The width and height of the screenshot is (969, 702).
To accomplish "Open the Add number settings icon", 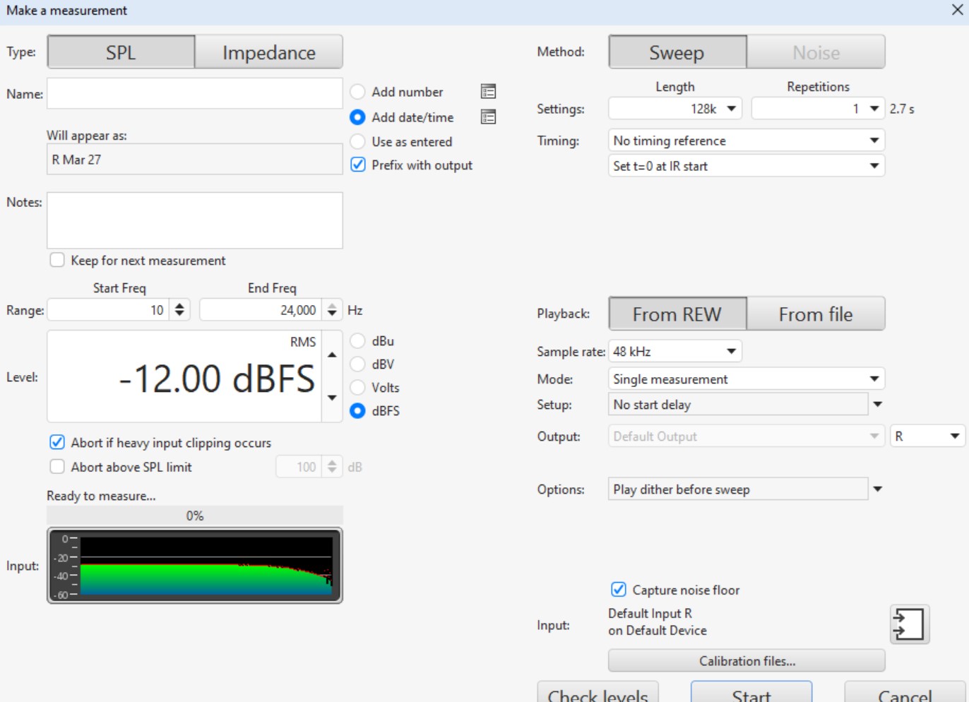I will pyautogui.click(x=488, y=92).
